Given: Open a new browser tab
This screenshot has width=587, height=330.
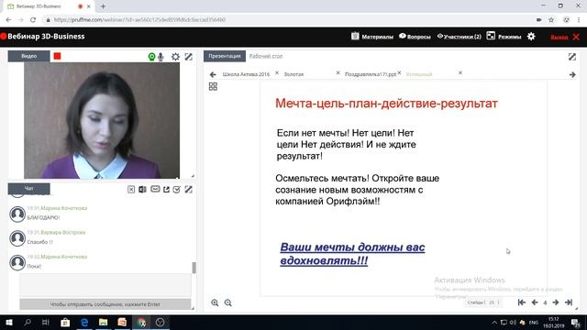Looking at the screenshot, I should [x=103, y=6].
